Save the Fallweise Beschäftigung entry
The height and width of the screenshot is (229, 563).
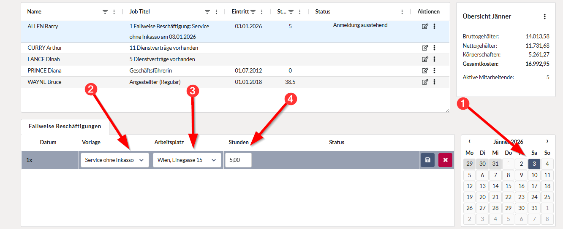click(x=427, y=160)
